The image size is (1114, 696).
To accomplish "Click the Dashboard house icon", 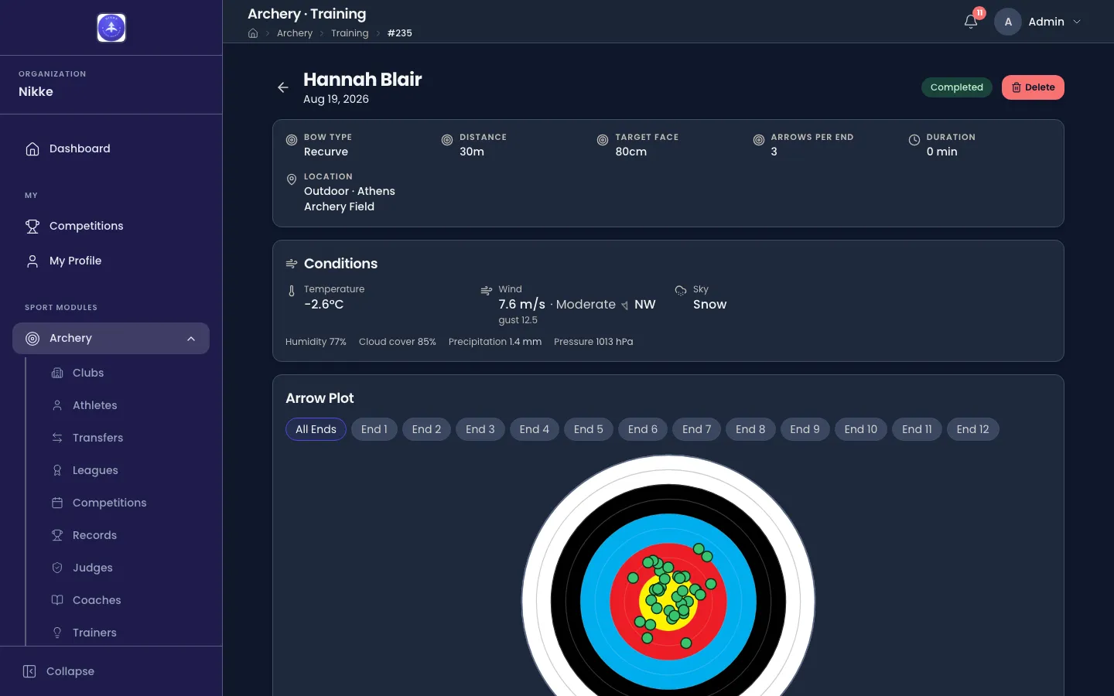I will (32, 148).
